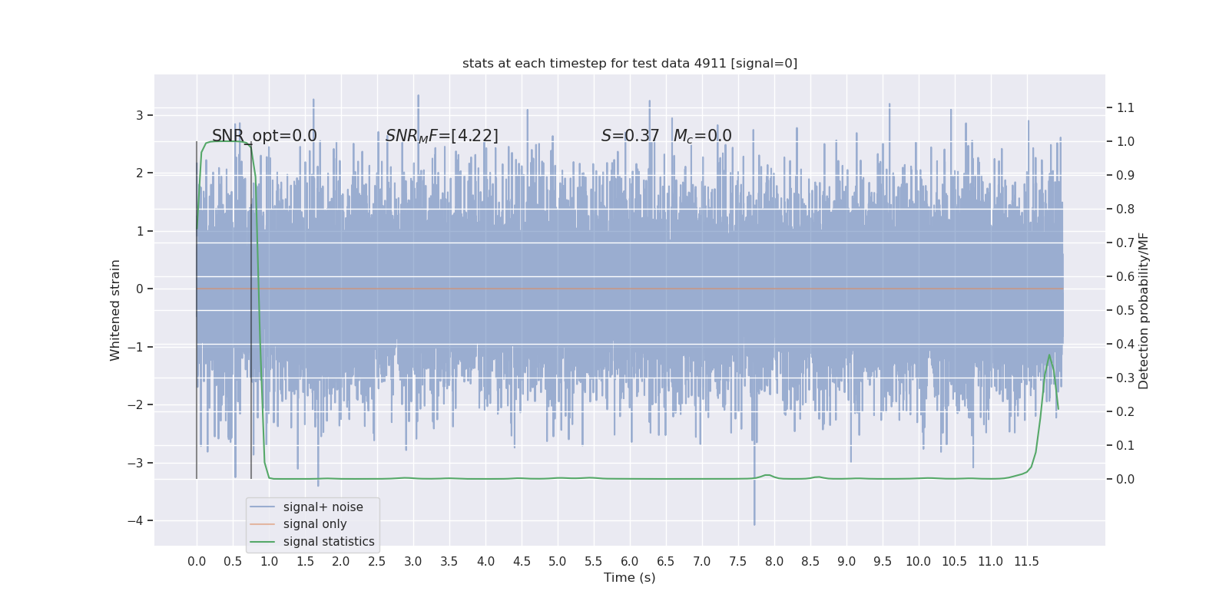Click x-axis tick label 6.5
The height and width of the screenshot is (614, 1229).
(666, 562)
